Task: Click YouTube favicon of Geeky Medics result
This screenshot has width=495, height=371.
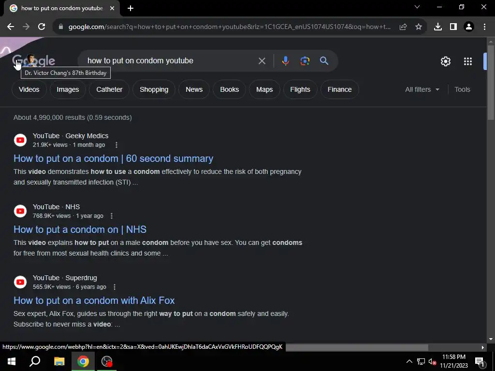Action: click(x=20, y=140)
